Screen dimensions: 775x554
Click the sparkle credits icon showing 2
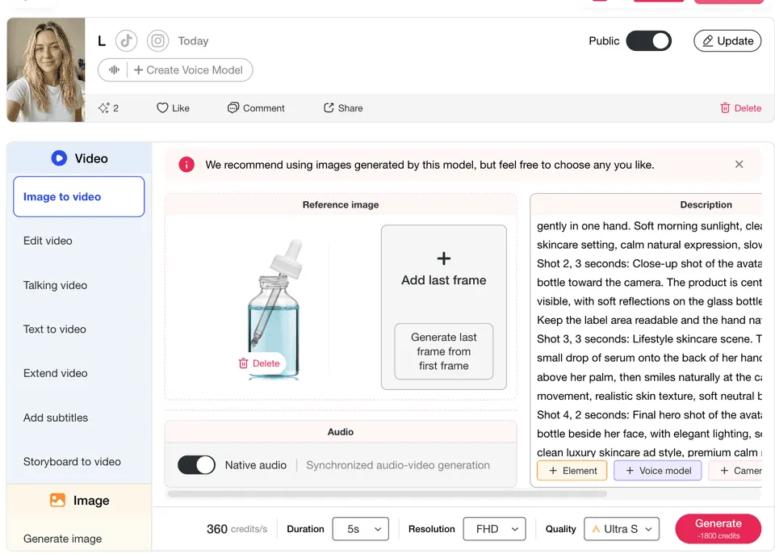coord(103,108)
